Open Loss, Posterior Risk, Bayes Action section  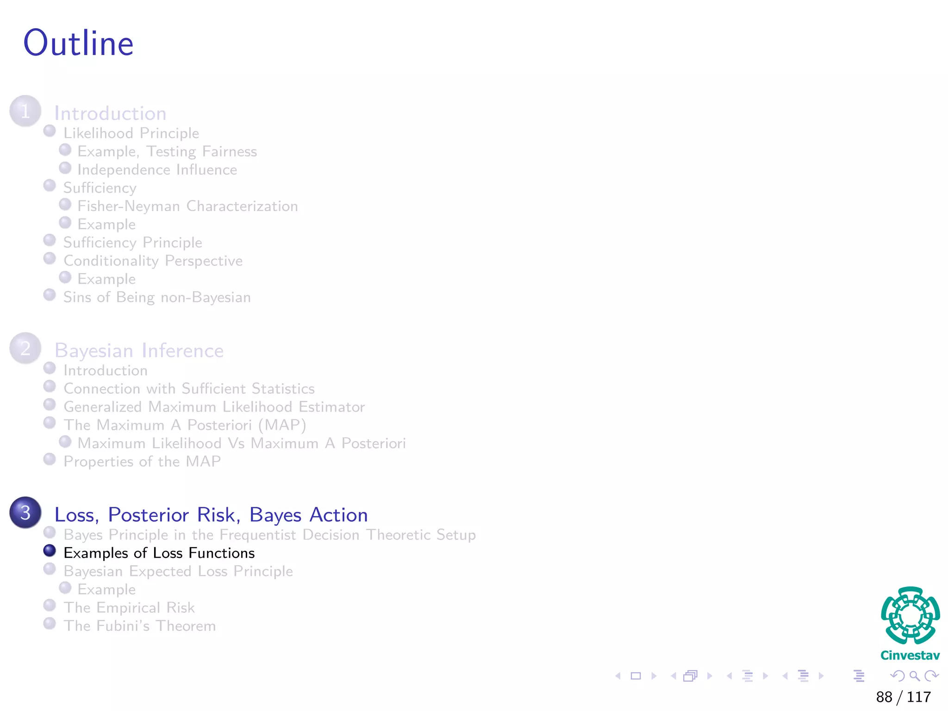(211, 515)
